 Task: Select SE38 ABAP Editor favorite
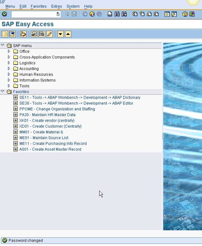click(76, 103)
